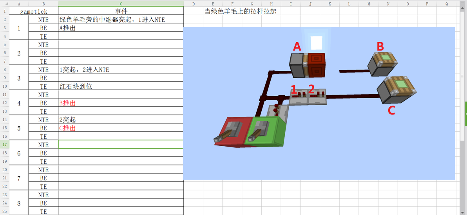The height and width of the screenshot is (215, 467).
Task: Click the NTE cell in row 8
Action: coord(43,70)
